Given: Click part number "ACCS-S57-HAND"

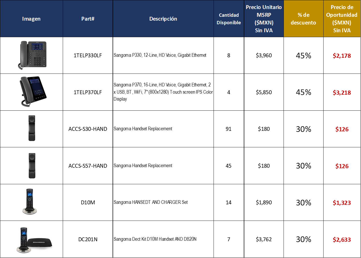Looking at the screenshot, I should point(88,166).
